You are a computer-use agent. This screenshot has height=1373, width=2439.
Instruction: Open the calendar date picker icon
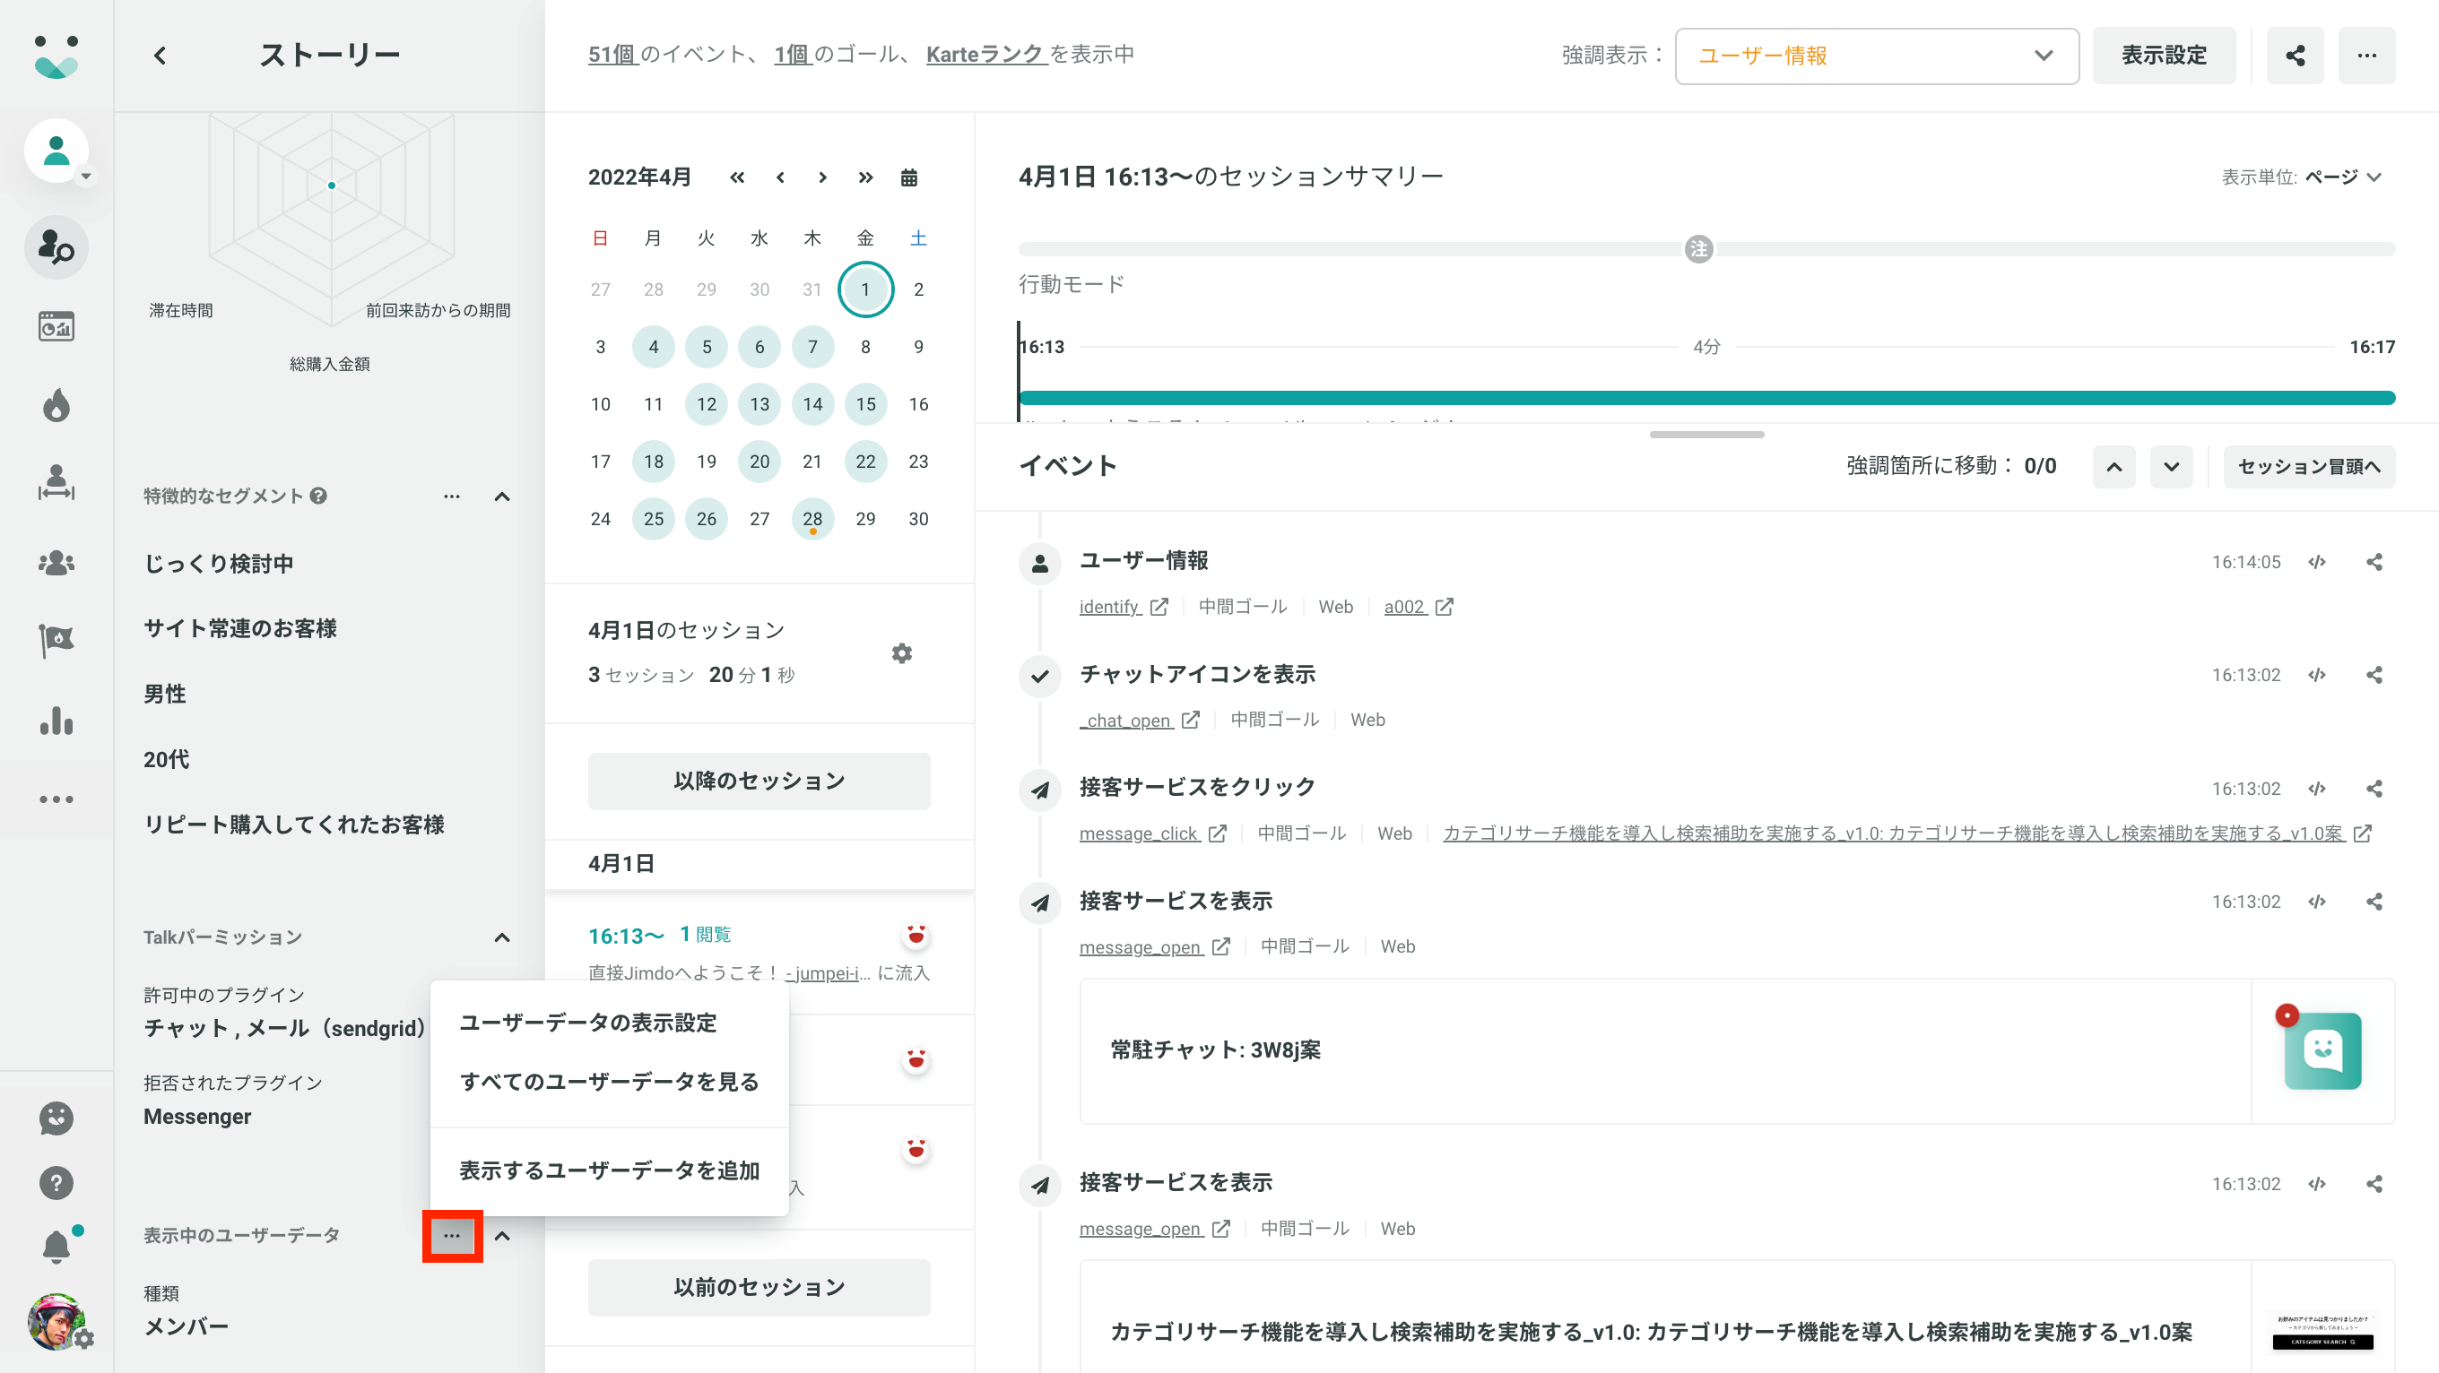[x=909, y=177]
